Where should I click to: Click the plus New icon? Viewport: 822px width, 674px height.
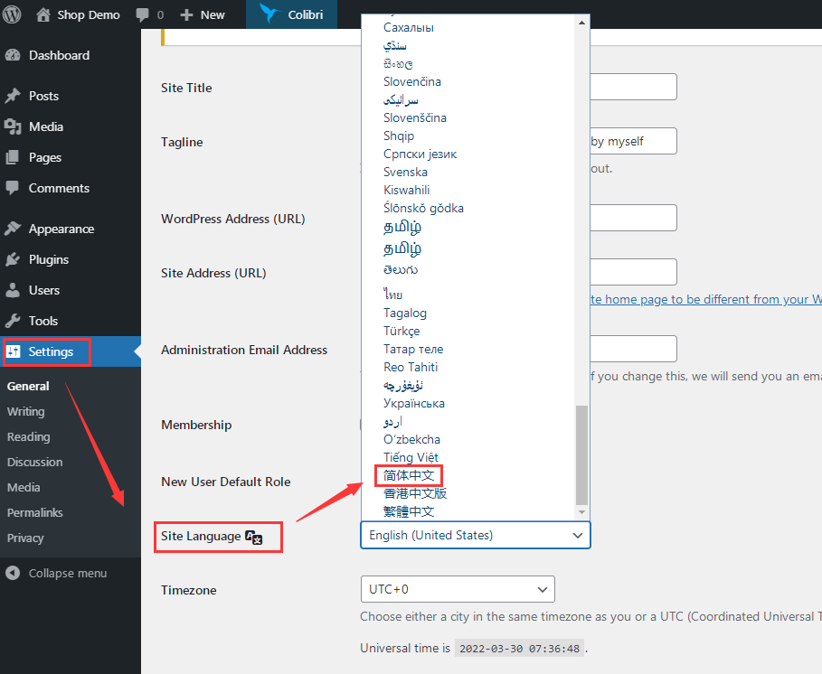point(186,15)
